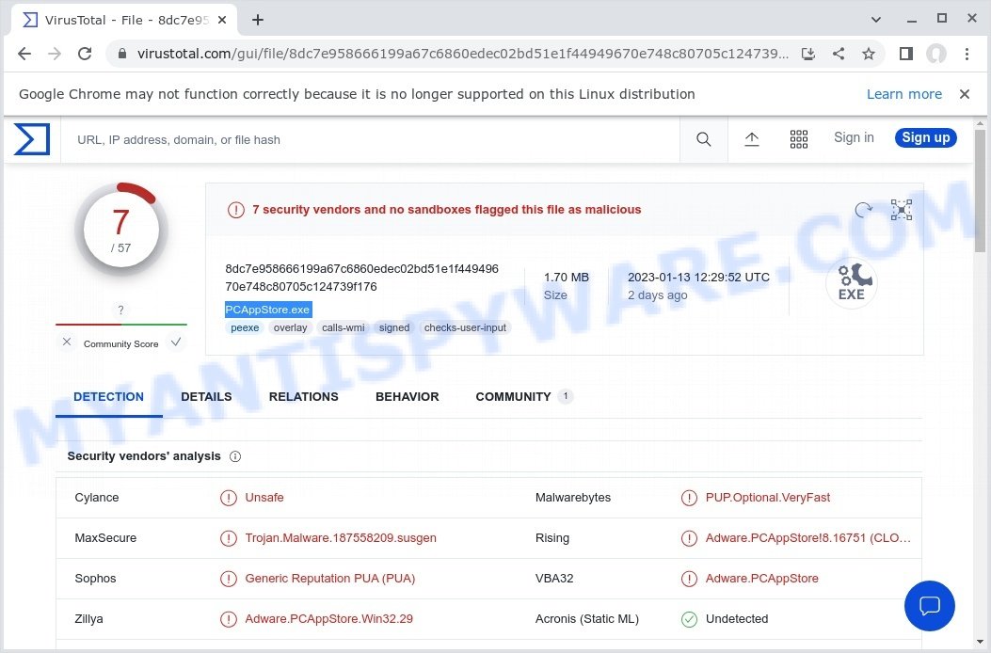This screenshot has width=991, height=653.
Task: Click the install page icon in address bar
Action: 808,54
